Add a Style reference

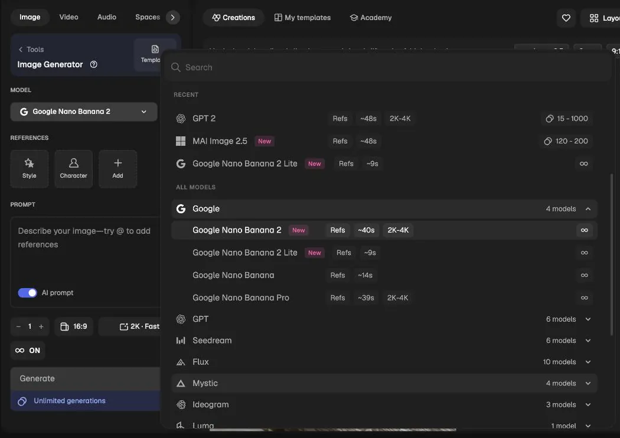(x=30, y=169)
